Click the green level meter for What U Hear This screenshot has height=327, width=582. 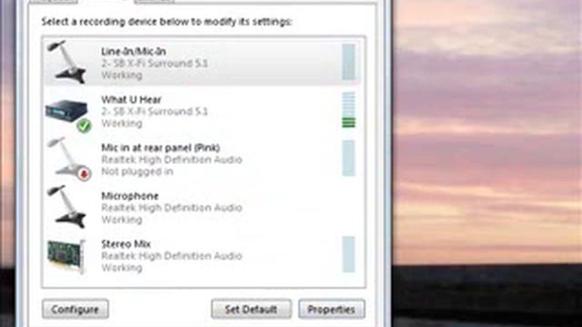348,110
